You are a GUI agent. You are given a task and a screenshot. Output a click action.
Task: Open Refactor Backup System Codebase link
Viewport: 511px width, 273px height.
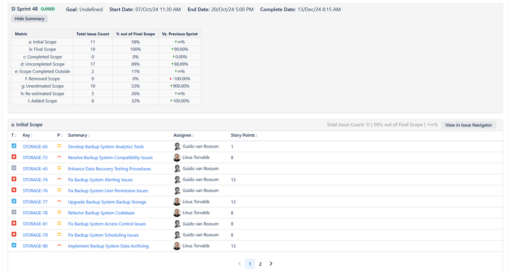pos(101,213)
